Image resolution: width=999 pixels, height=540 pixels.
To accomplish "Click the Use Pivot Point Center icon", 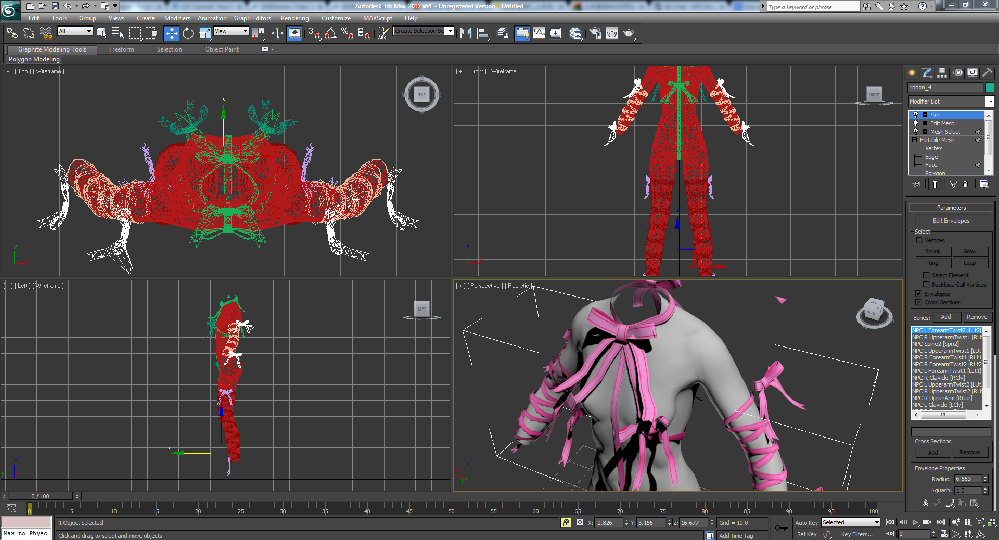I will [x=258, y=33].
